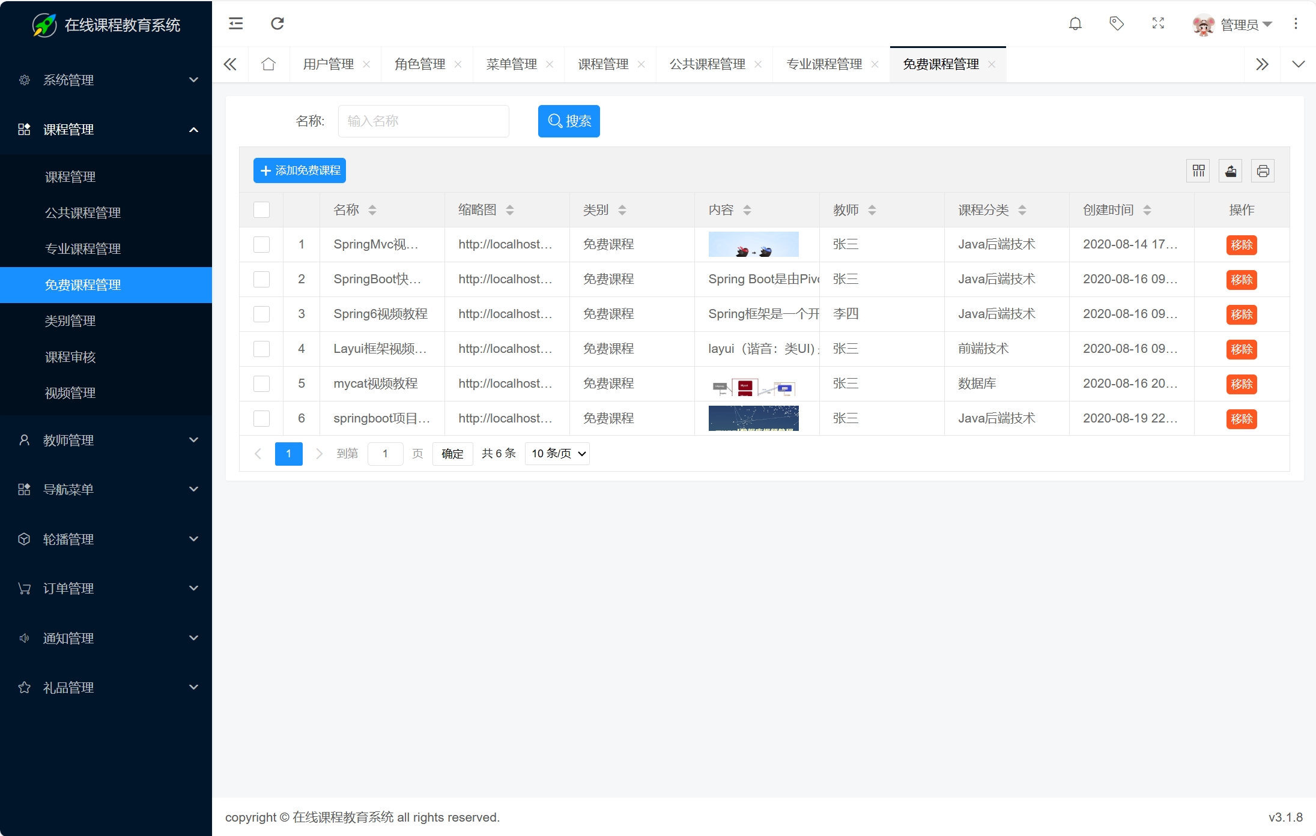Click the export table icon
The width and height of the screenshot is (1316, 836).
[x=1231, y=171]
